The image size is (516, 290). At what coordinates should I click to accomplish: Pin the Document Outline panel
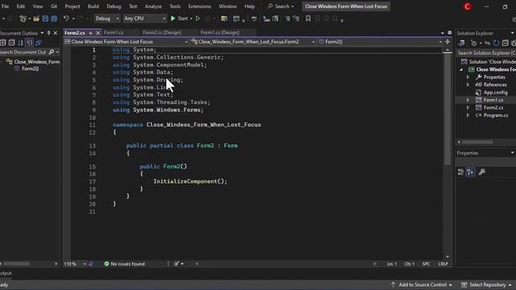[48, 33]
